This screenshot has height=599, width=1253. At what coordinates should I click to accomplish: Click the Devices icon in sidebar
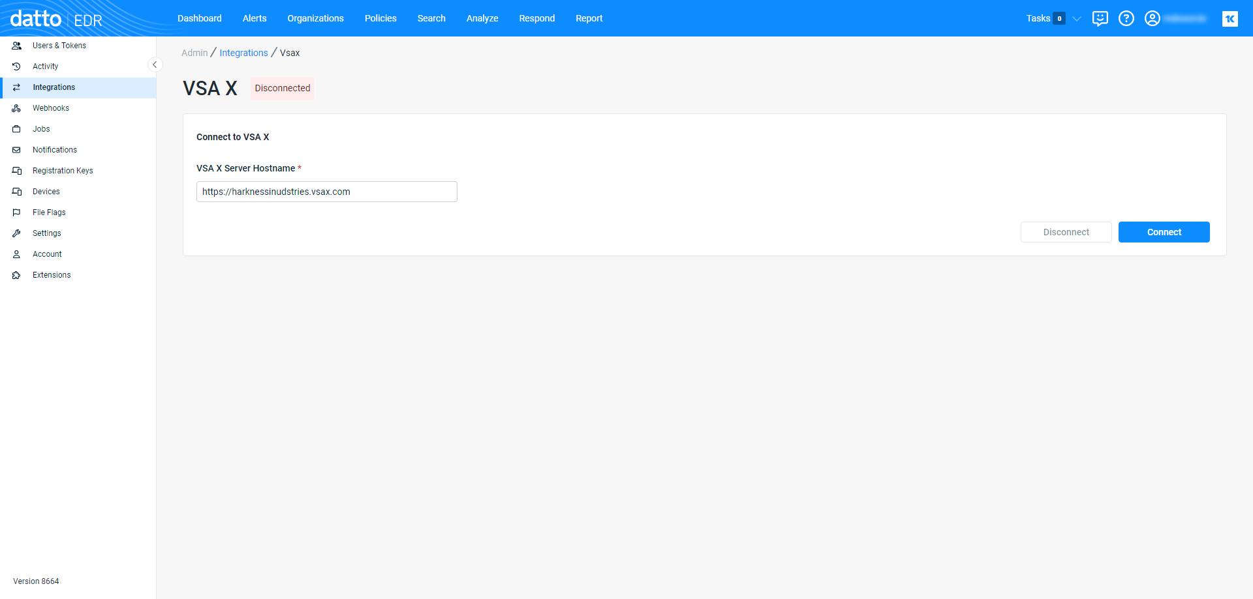pyautogui.click(x=17, y=192)
